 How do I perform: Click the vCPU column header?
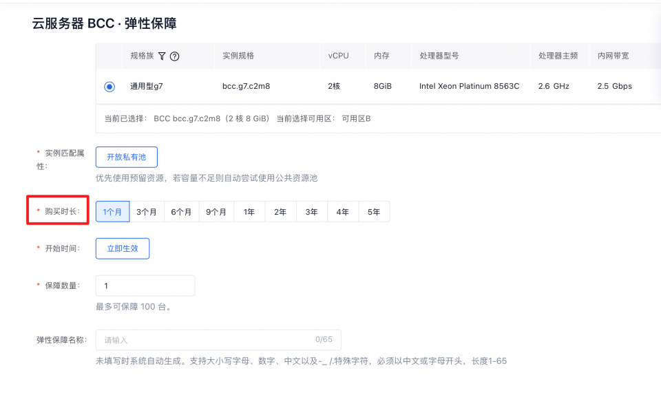[339, 56]
